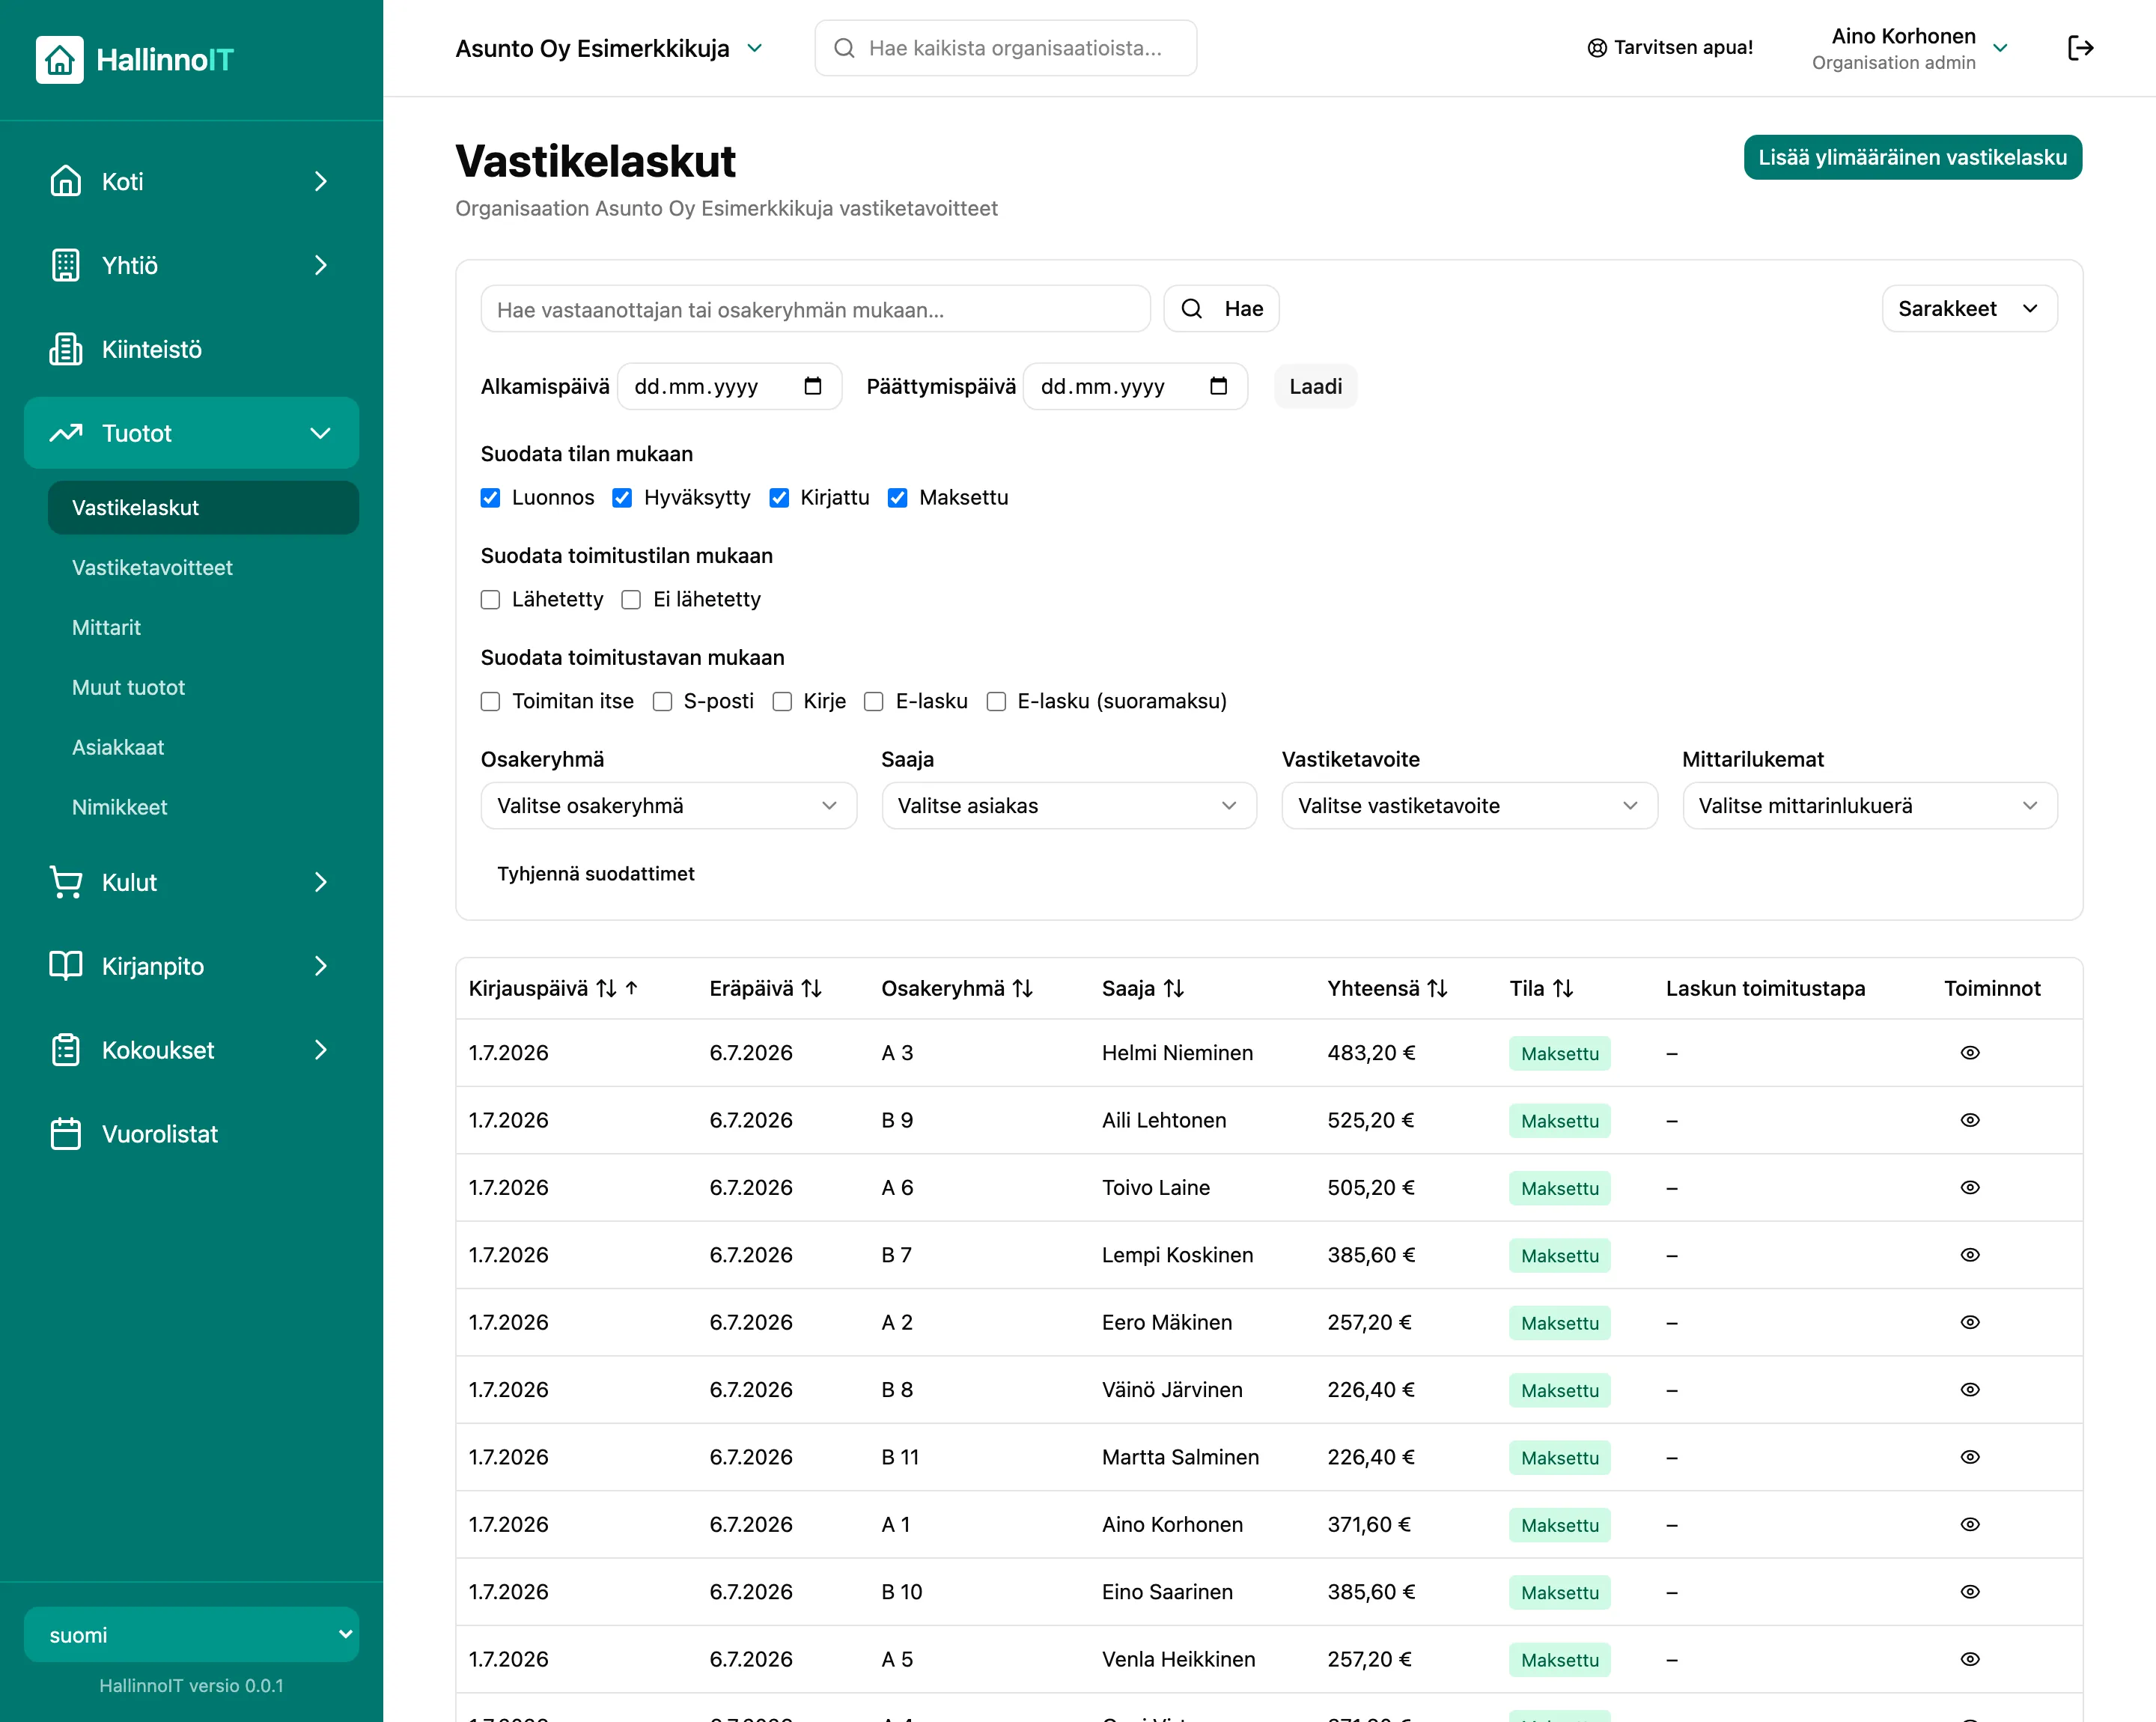The width and height of the screenshot is (2156, 1722).
Task: Click Tyhjennä suodattimet to clear filters
Action: point(596,874)
